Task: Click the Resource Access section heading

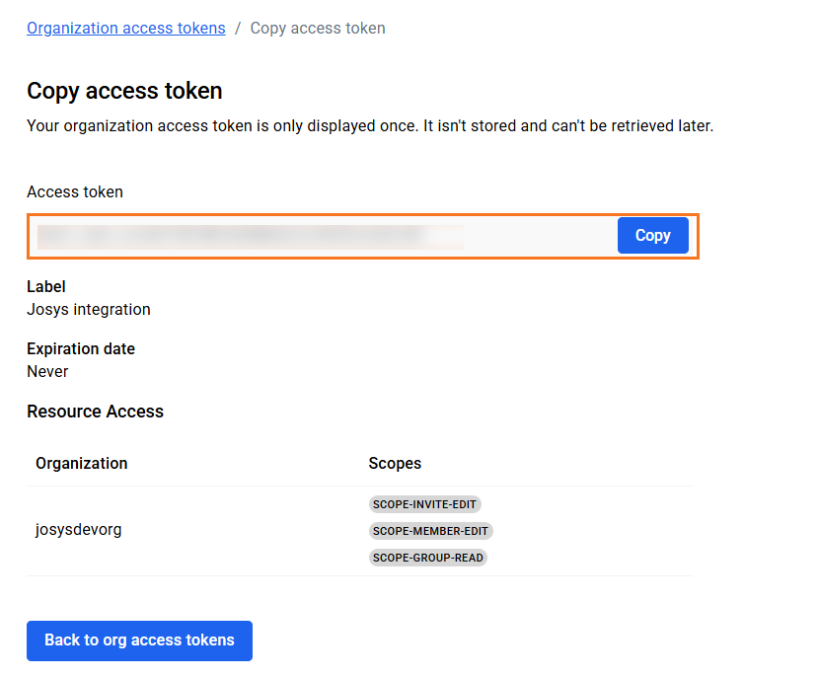Action: [x=95, y=412]
